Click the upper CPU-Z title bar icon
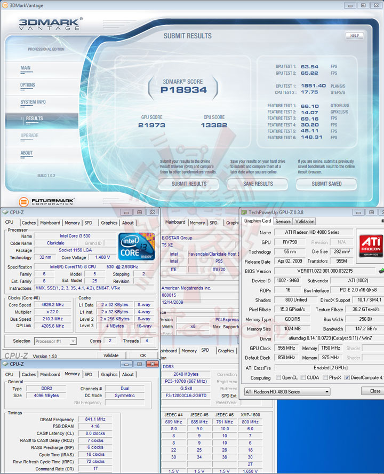The image size is (384, 474). pyautogui.click(x=5, y=212)
